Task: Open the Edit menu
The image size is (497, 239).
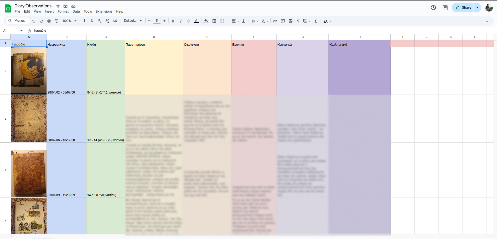Action: click(27, 11)
